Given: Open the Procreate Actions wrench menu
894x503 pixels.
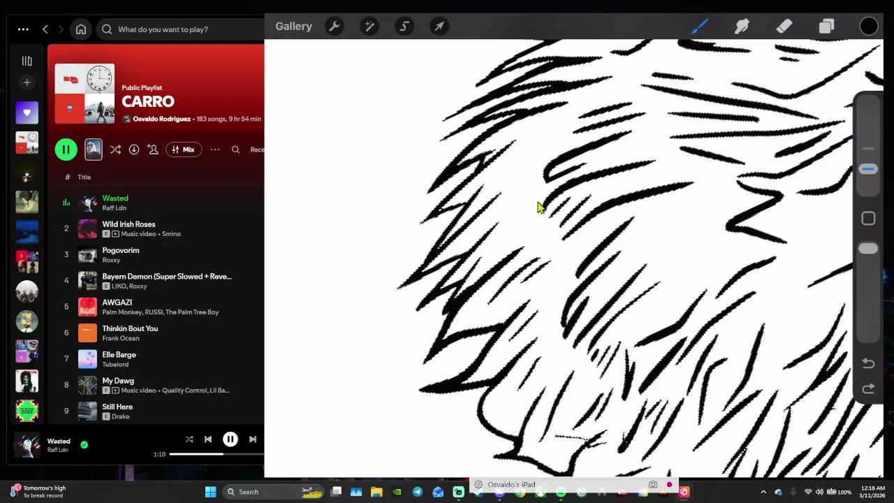Looking at the screenshot, I should click(335, 27).
